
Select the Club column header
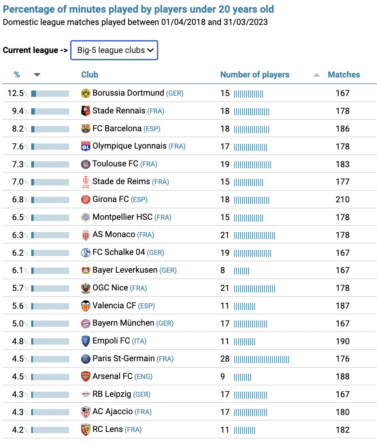[90, 75]
